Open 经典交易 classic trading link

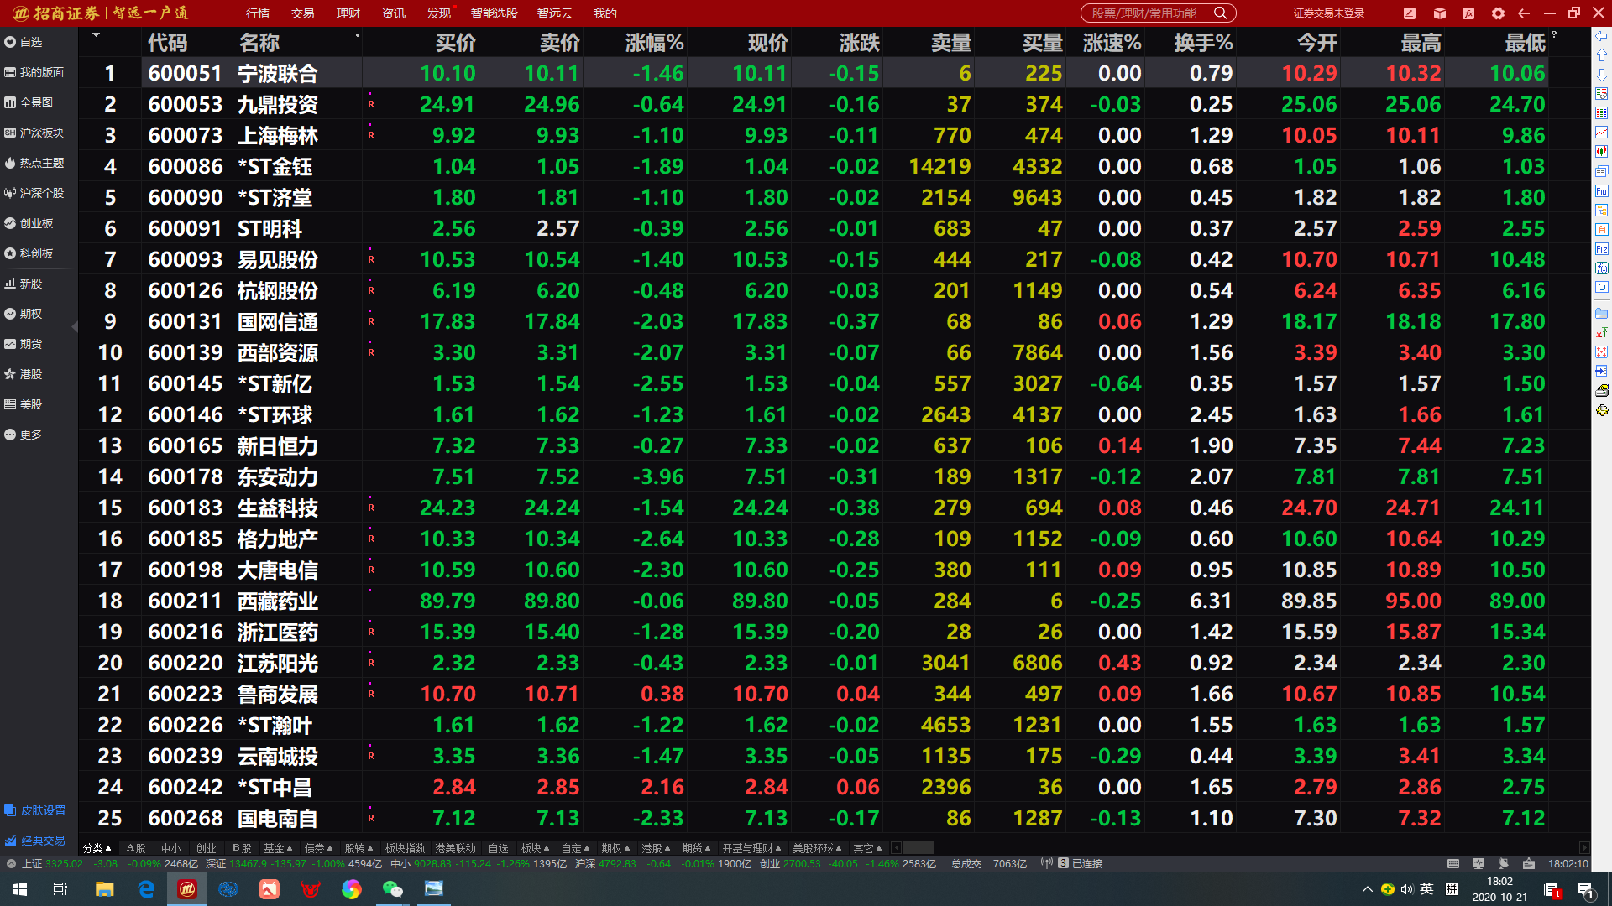point(43,841)
